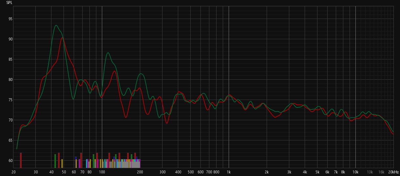Click the 95 value on SPL axis

tap(10, 19)
